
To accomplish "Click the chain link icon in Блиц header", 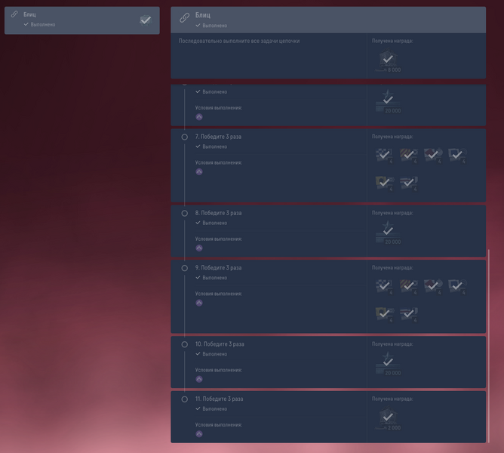I will point(185,17).
